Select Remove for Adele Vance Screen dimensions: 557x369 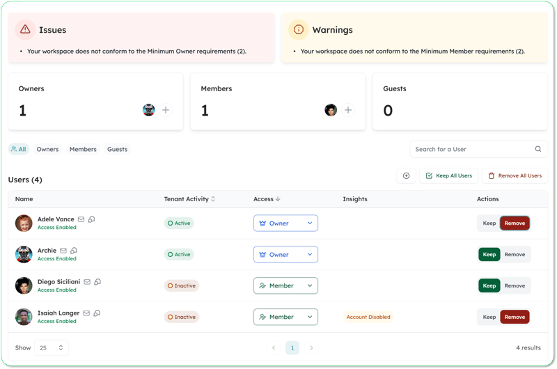coord(515,223)
